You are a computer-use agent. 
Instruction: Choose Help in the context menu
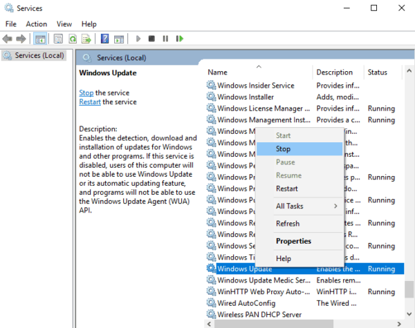point(299,258)
